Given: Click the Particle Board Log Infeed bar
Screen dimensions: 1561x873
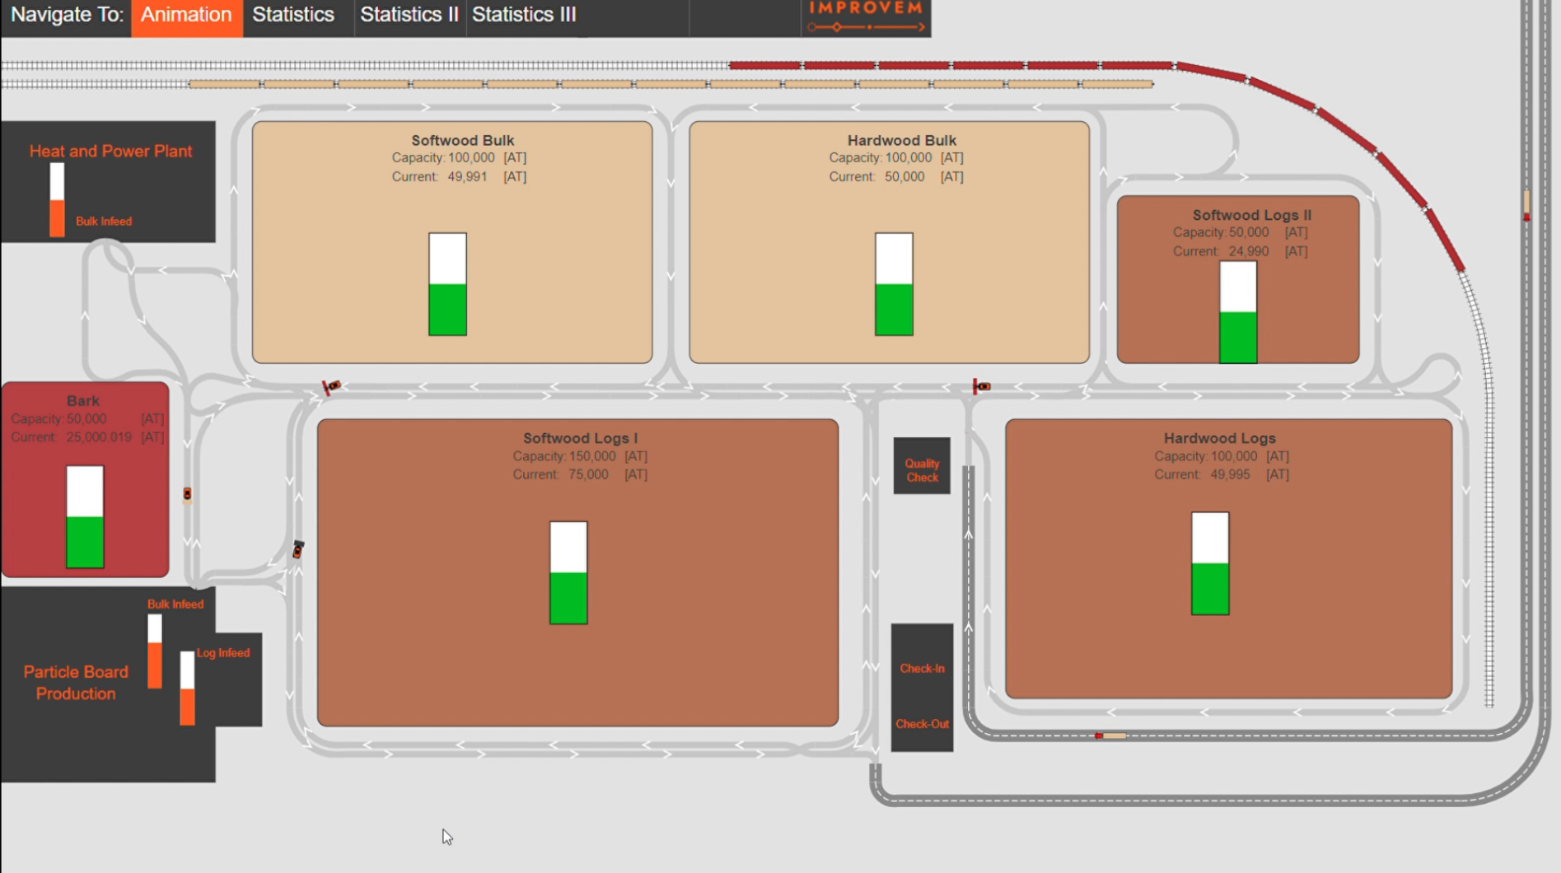Looking at the screenshot, I should pos(188,688).
